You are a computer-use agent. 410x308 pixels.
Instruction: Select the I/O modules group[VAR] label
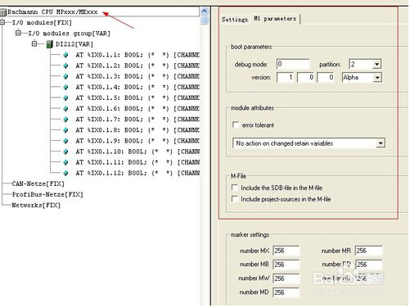(x=70, y=34)
